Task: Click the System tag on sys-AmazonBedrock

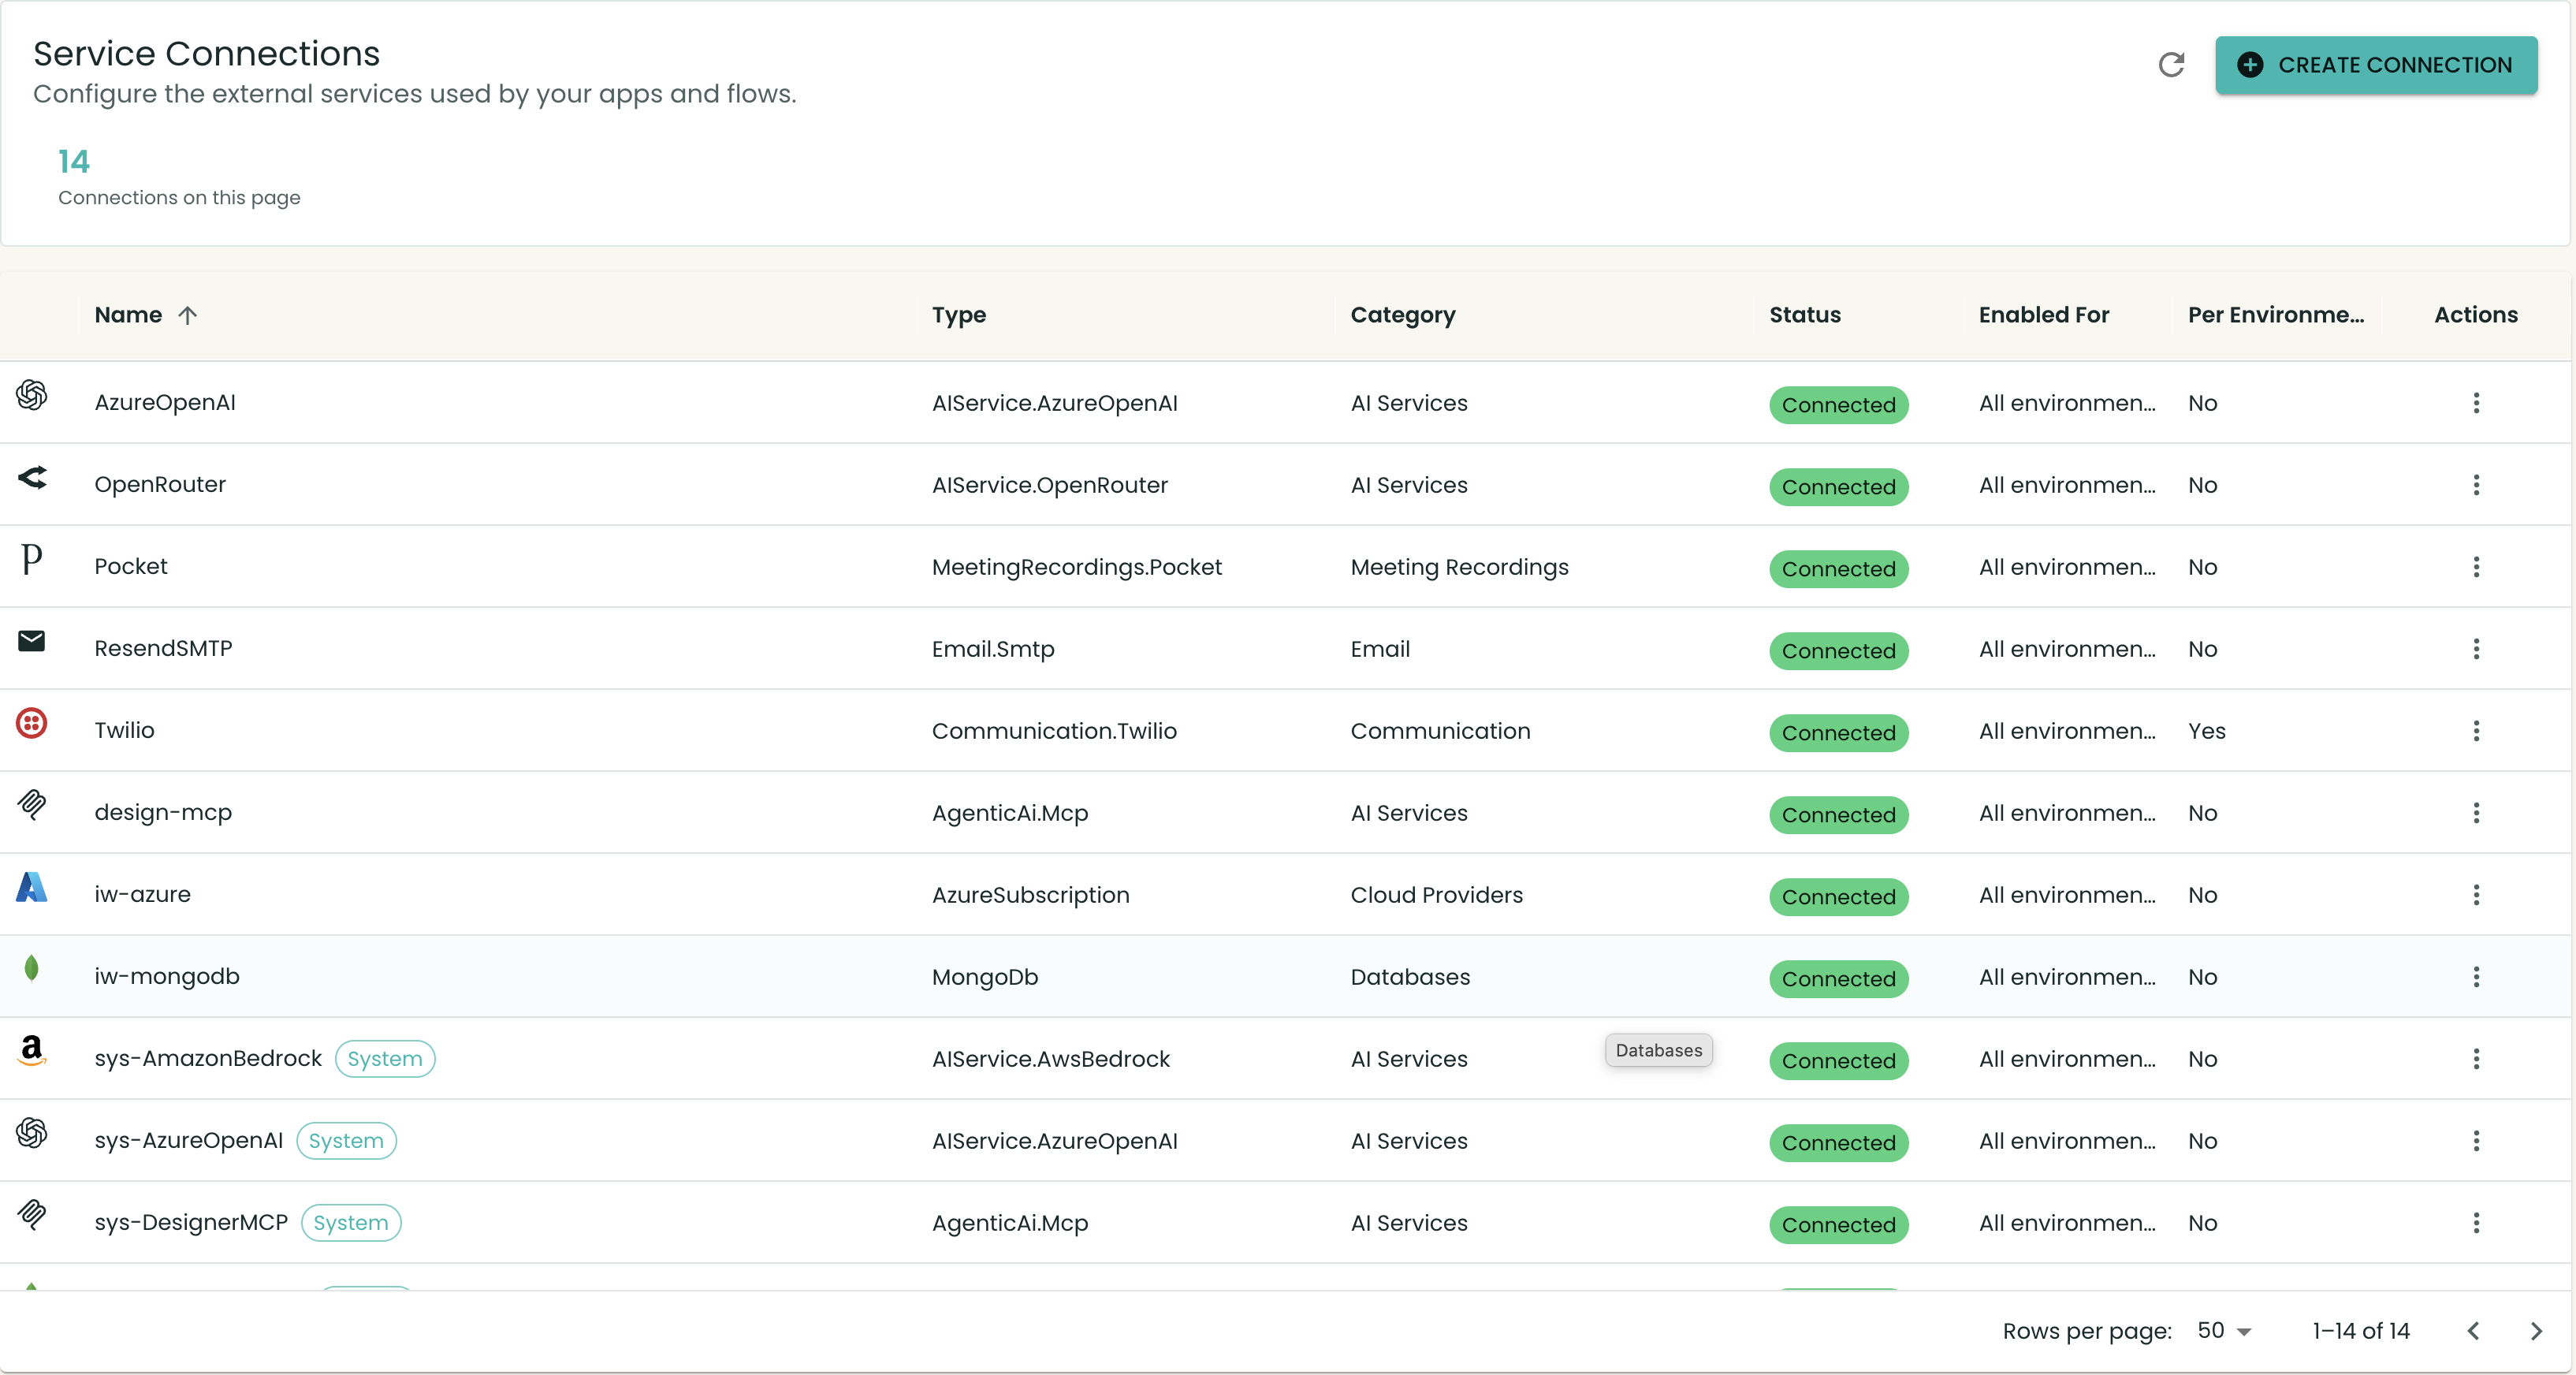Action: point(385,1059)
